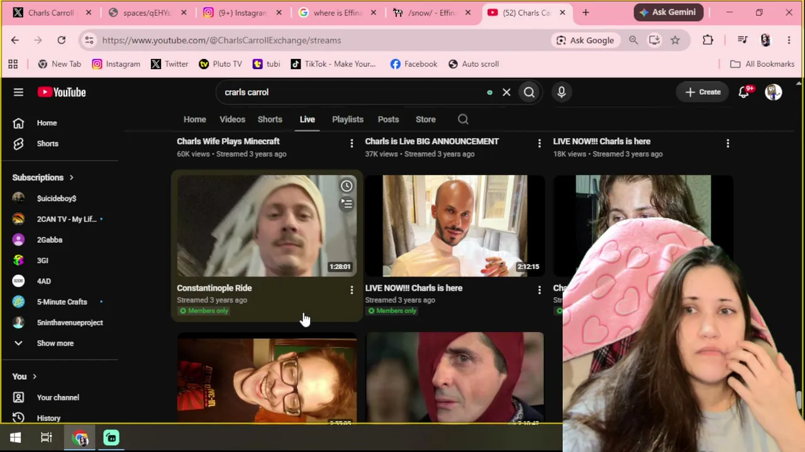This screenshot has height=452, width=805.
Task: Clear the YouTube search query with the X
Action: (x=506, y=92)
